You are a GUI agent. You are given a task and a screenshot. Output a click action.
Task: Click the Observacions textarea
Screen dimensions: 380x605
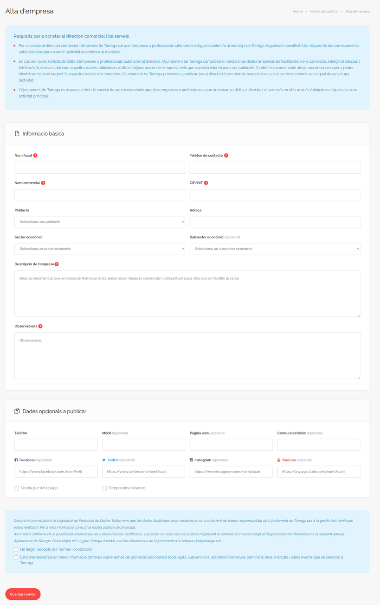click(187, 355)
